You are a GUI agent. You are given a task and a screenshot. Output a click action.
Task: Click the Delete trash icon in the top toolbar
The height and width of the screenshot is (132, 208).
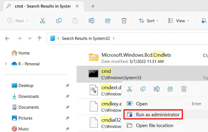[x=124, y=21]
